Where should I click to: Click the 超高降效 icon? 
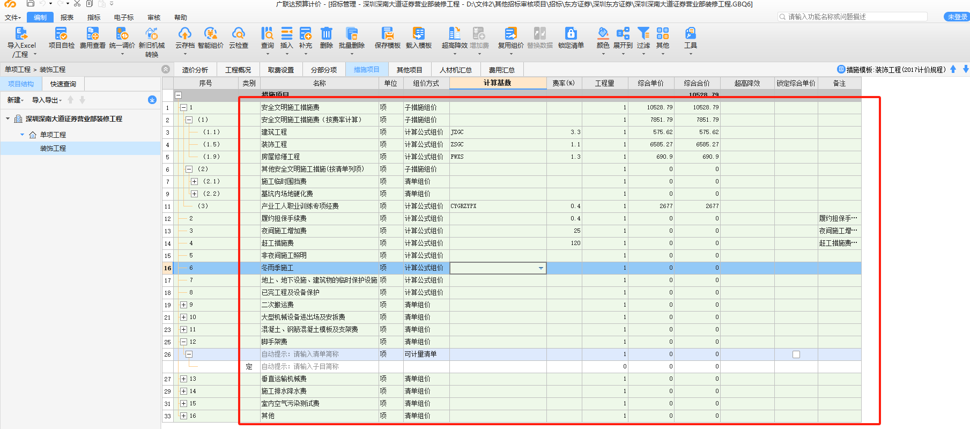(x=454, y=34)
